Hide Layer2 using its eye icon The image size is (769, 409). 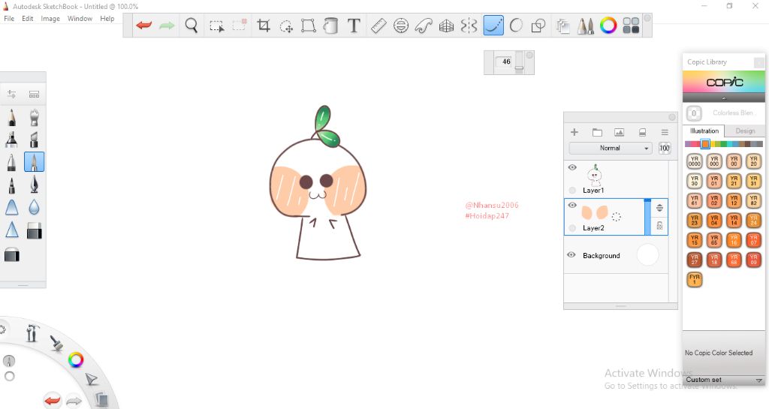point(571,205)
